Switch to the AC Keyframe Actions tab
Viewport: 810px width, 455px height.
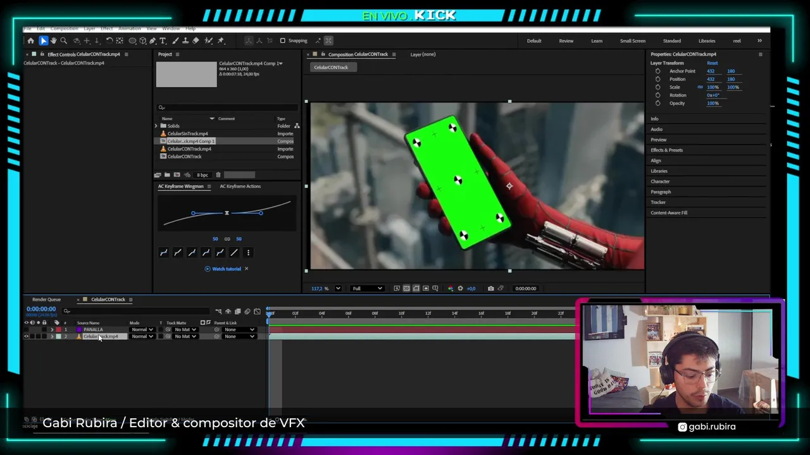(240, 186)
